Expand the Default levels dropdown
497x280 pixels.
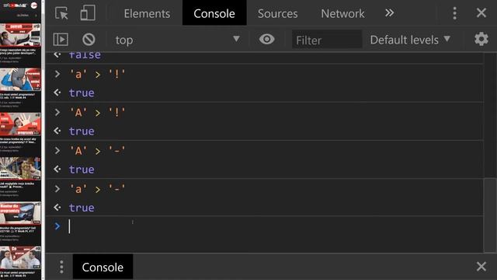pyautogui.click(x=410, y=40)
